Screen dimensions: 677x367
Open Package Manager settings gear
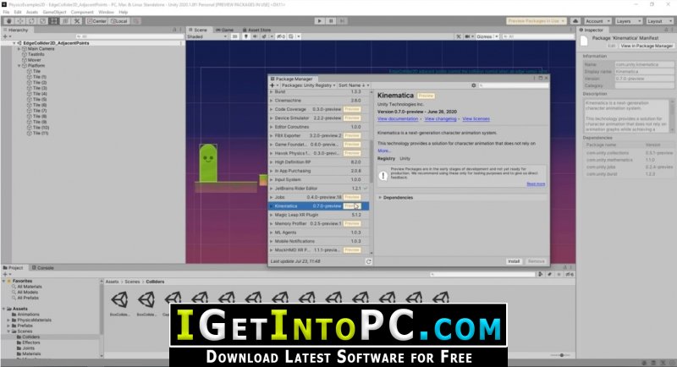pos(474,85)
